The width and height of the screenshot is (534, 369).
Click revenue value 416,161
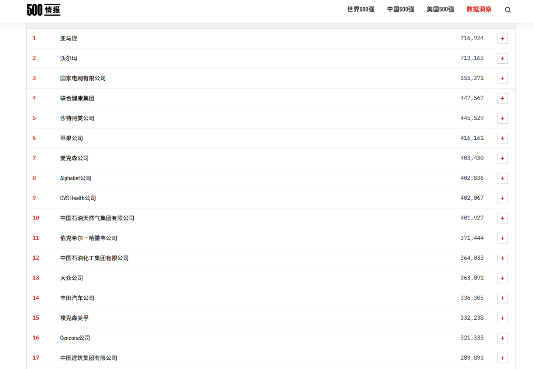click(x=472, y=138)
